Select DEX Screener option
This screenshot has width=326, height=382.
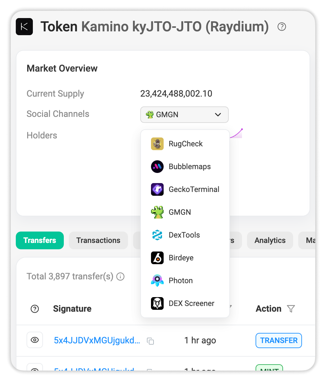coord(185,303)
